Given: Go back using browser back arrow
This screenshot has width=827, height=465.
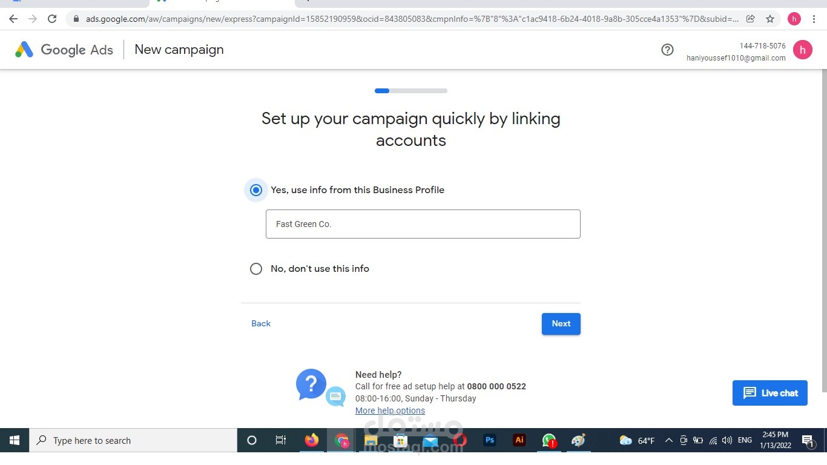Looking at the screenshot, I should click(x=13, y=19).
